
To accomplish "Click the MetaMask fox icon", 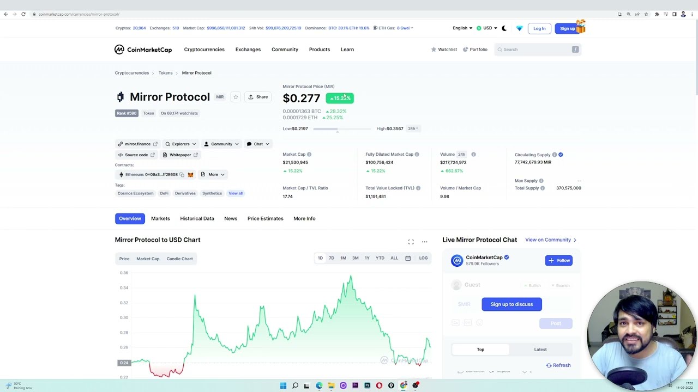I will point(190,175).
